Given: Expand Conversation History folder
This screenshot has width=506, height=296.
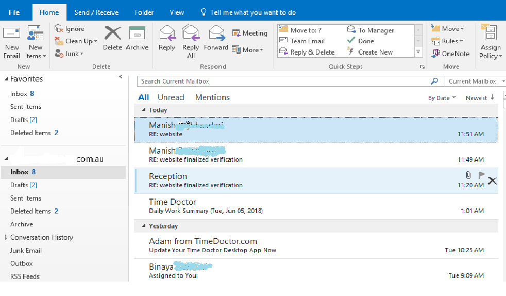Looking at the screenshot, I should click(x=6, y=237).
